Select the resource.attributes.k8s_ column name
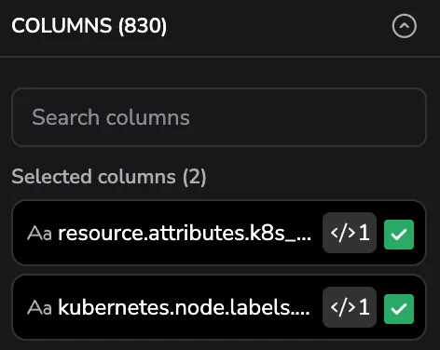This screenshot has width=440, height=350. (185, 234)
